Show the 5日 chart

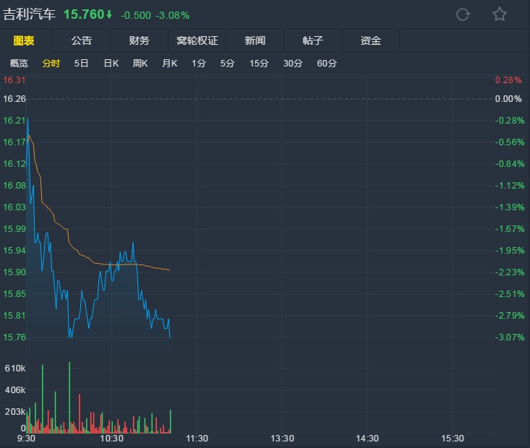pos(82,64)
